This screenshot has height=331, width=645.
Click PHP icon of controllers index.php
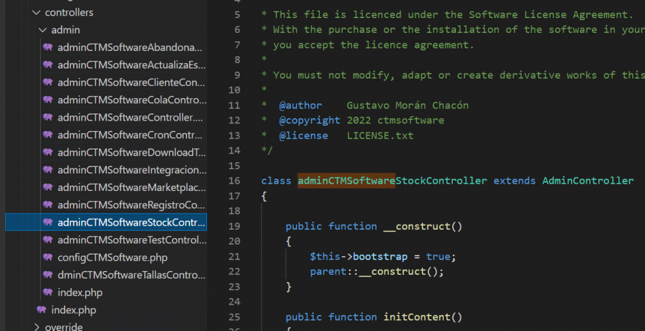click(41, 309)
